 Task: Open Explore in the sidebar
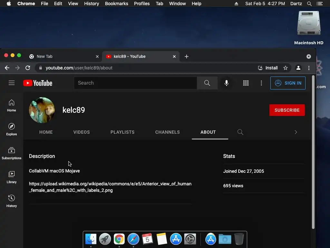pyautogui.click(x=12, y=129)
